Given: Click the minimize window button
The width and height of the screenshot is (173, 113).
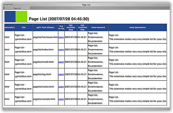Looking at the screenshot, I should (x=8, y=5).
